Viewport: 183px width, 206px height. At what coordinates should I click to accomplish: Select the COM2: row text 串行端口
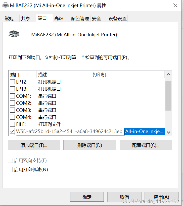coord(47,103)
